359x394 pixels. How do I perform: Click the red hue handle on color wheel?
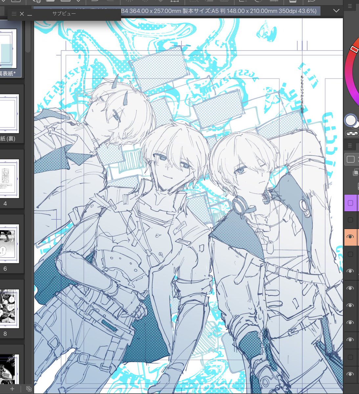pos(354,49)
